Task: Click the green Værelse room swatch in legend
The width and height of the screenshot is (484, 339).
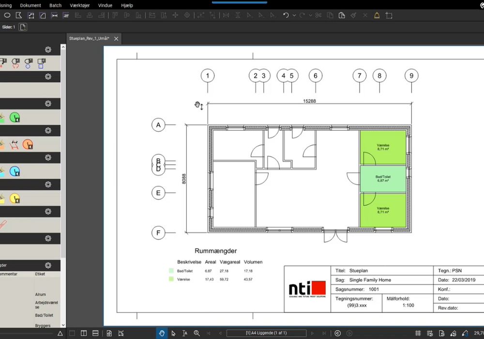Action: [170, 279]
